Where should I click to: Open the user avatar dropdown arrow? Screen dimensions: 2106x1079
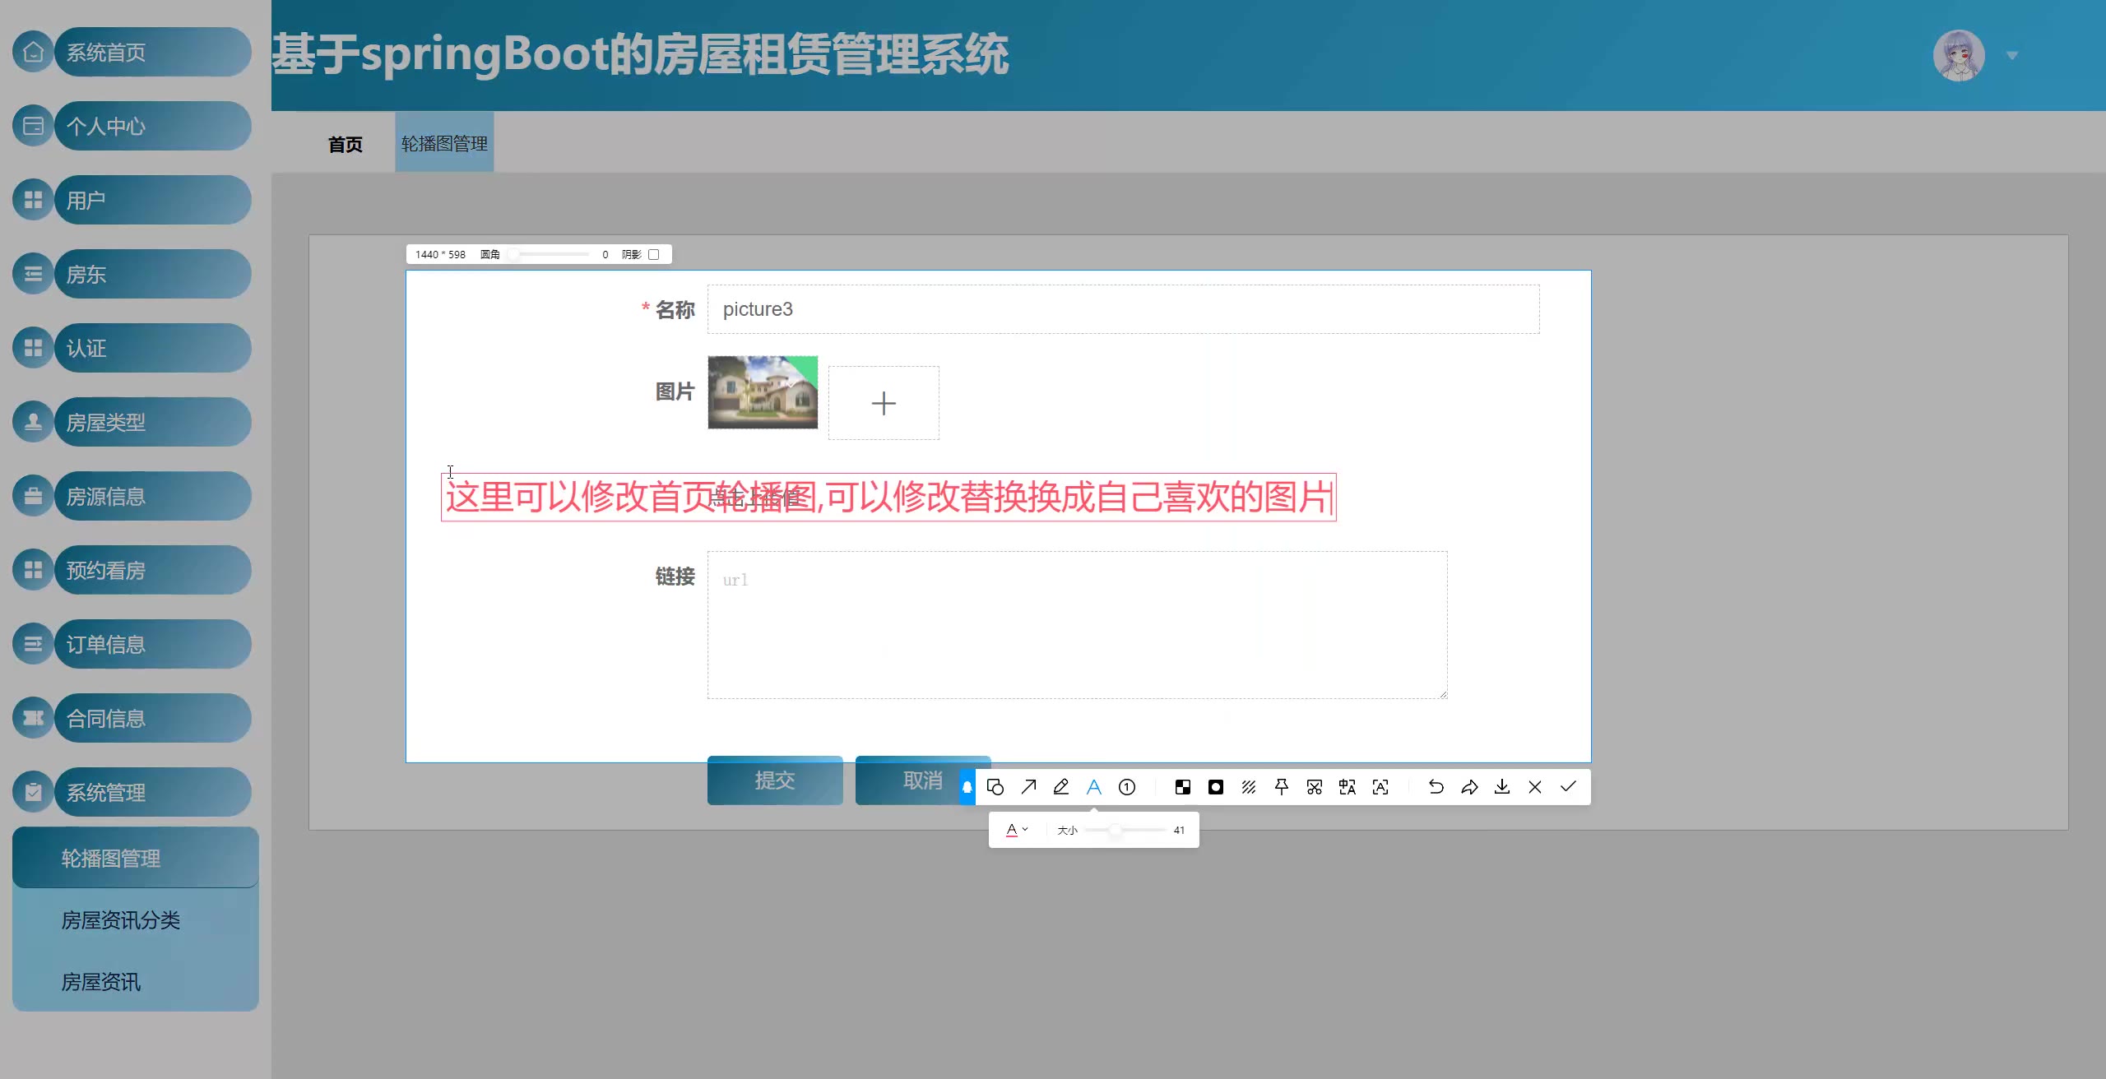2012,56
